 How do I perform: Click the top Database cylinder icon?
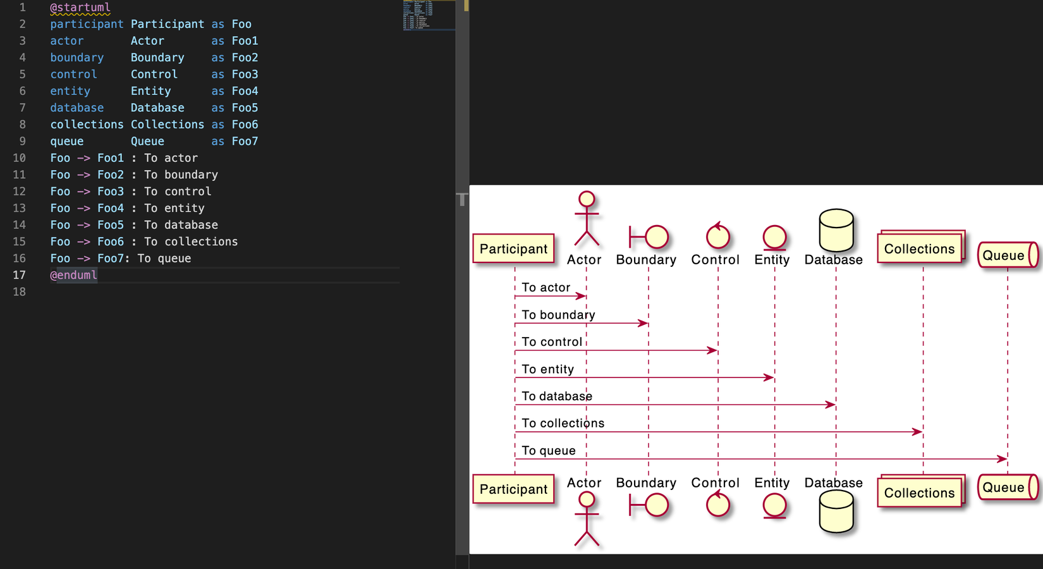(x=836, y=230)
